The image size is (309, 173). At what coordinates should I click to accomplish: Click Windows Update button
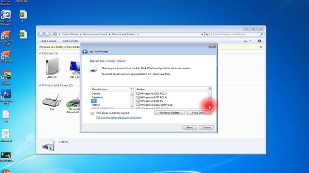click(x=169, y=113)
